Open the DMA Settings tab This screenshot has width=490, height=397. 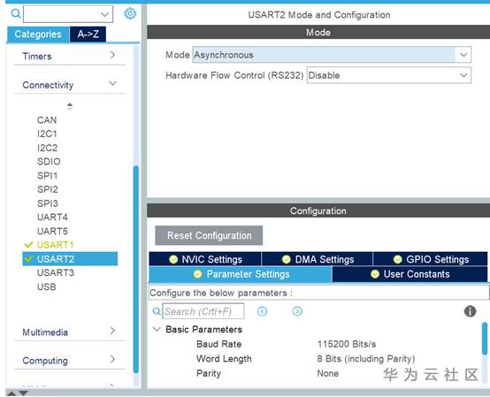318,259
